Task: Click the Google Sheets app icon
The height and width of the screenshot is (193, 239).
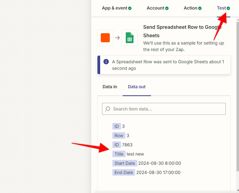Action: (x=129, y=38)
